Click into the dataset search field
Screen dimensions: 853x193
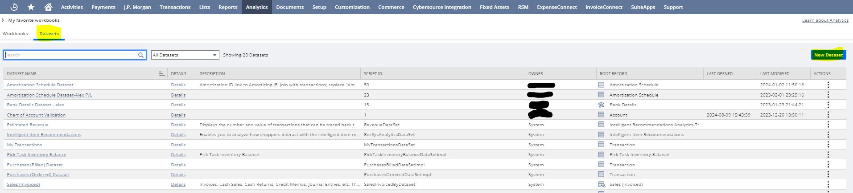[x=71, y=55]
